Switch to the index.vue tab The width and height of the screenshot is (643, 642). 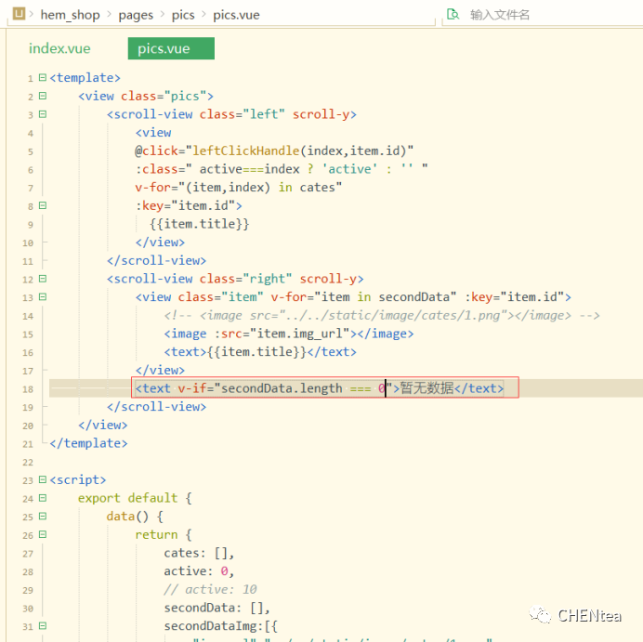tap(59, 49)
